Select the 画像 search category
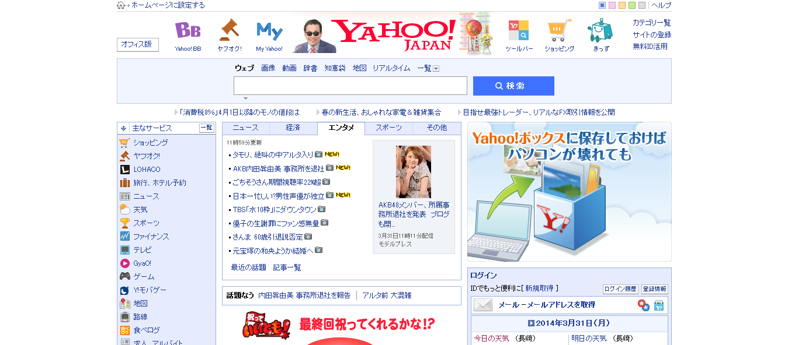788x345 pixels. click(x=268, y=68)
